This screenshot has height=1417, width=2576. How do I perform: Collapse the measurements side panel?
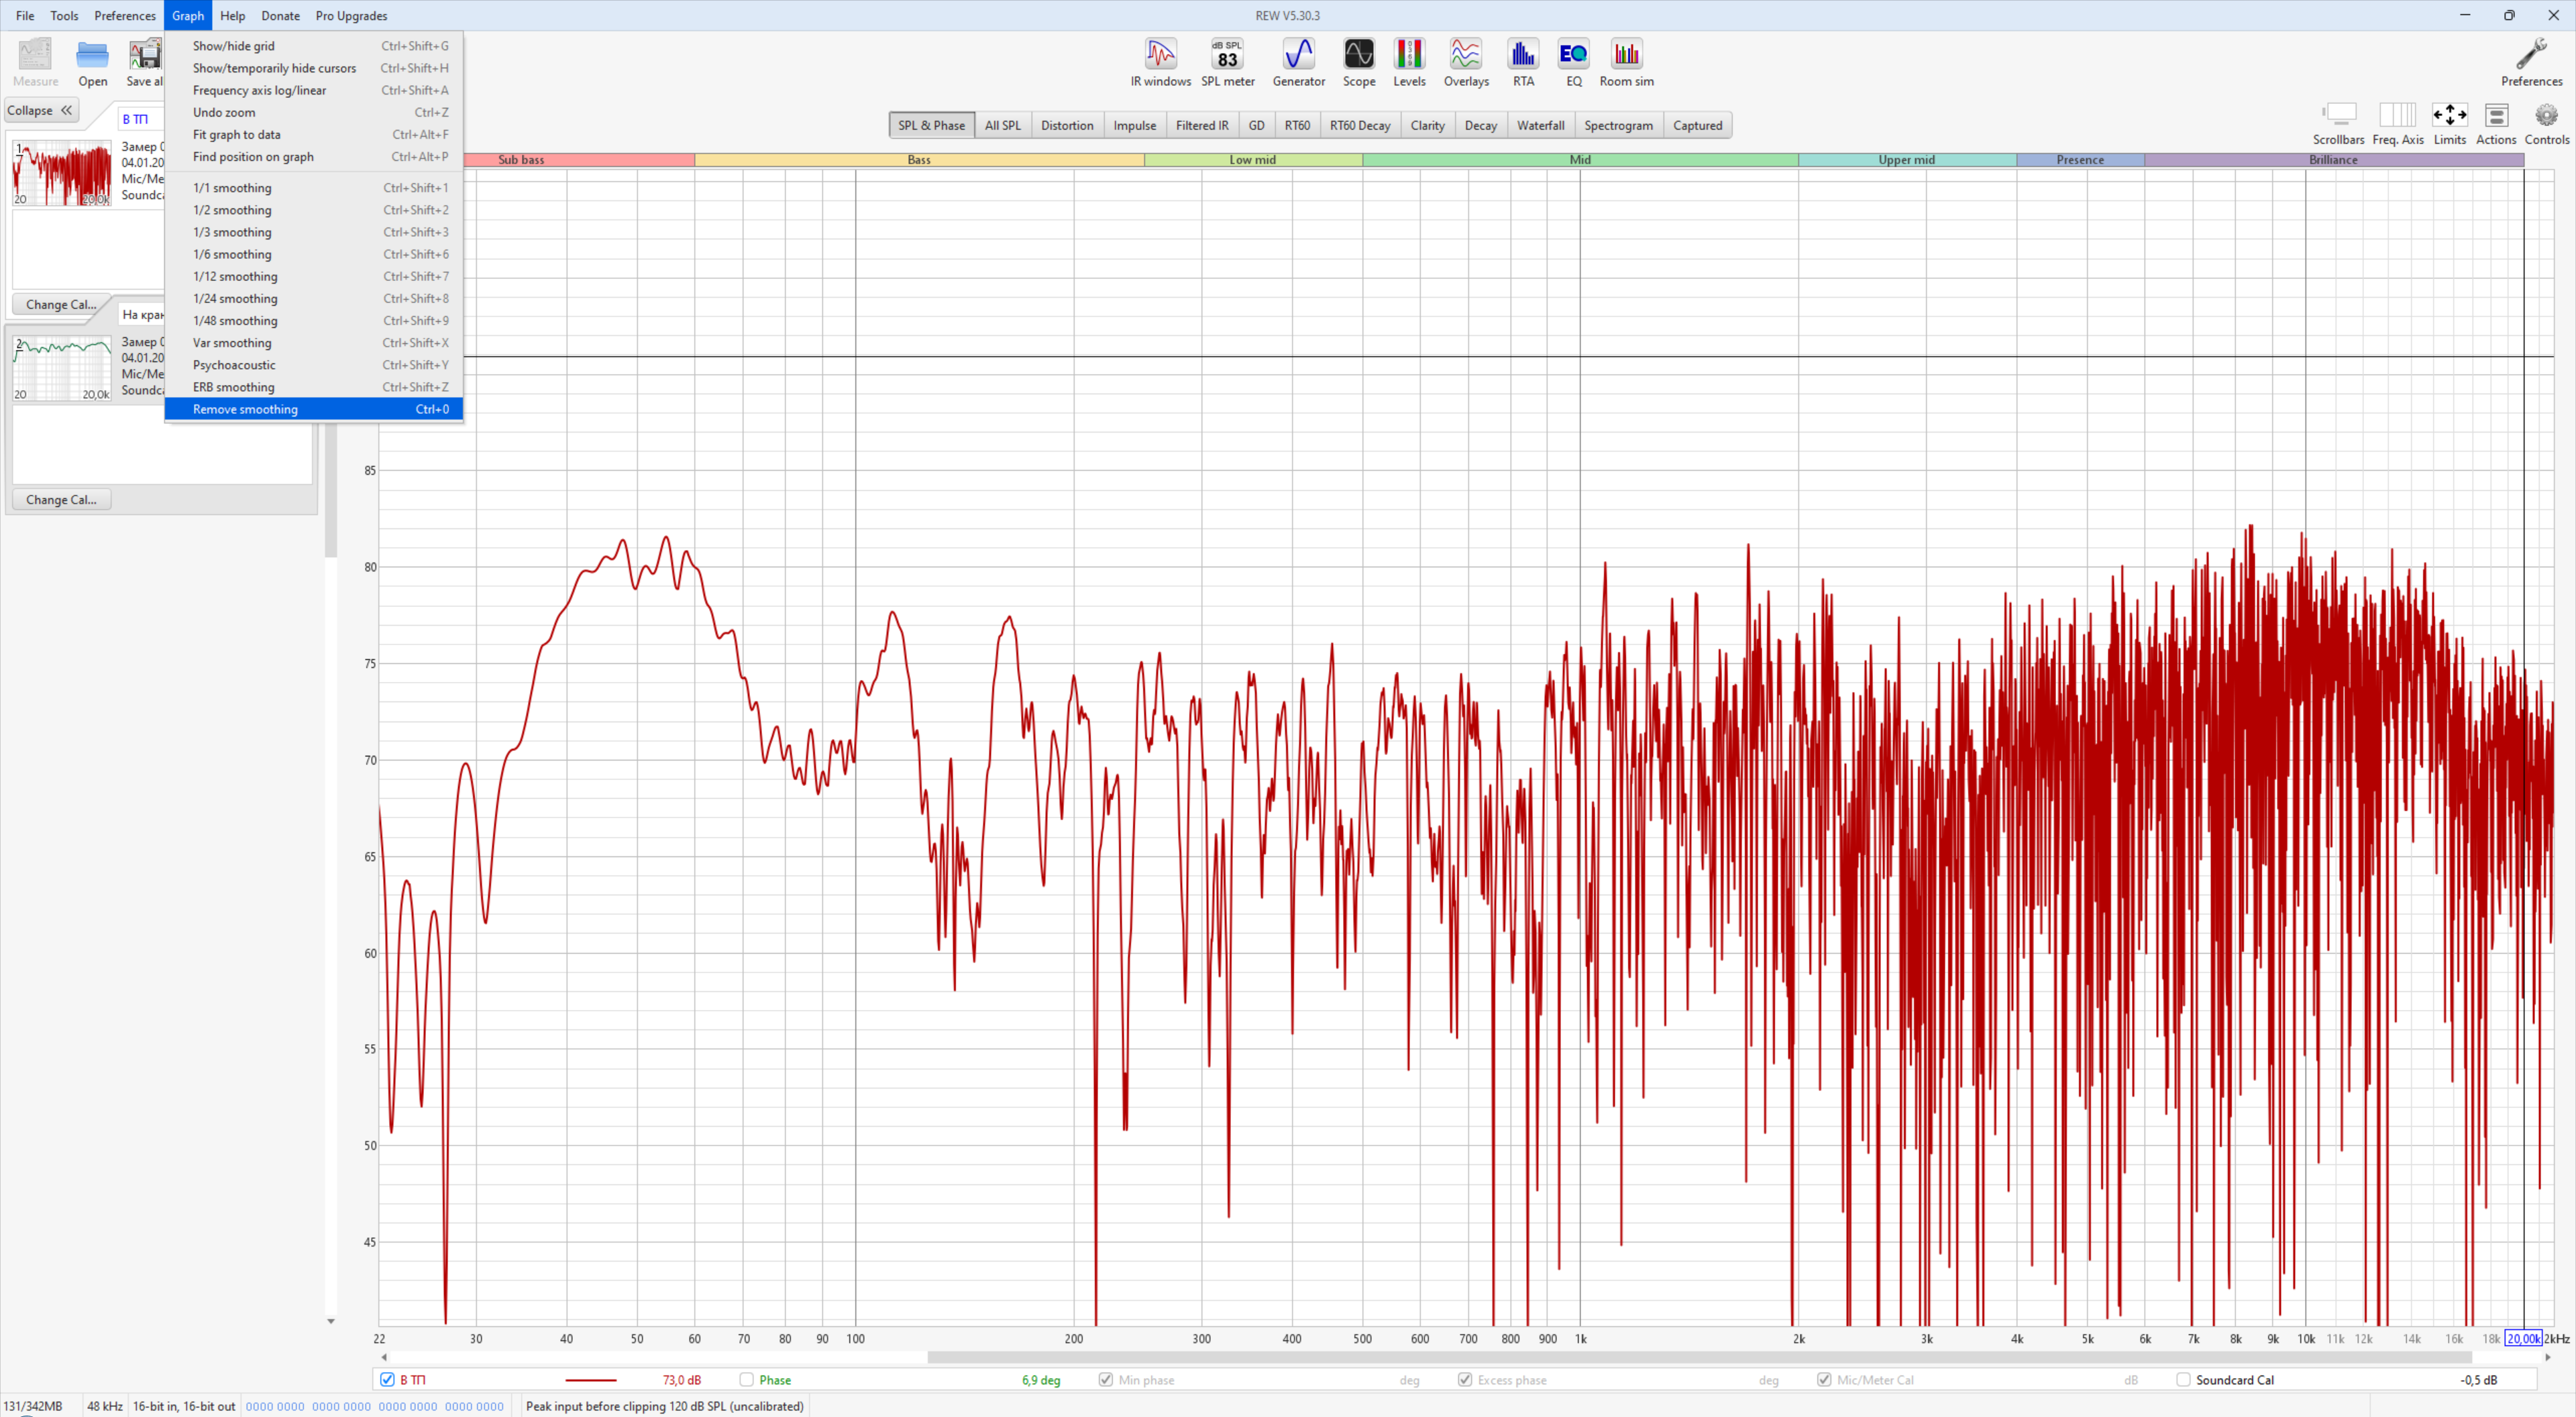point(40,110)
